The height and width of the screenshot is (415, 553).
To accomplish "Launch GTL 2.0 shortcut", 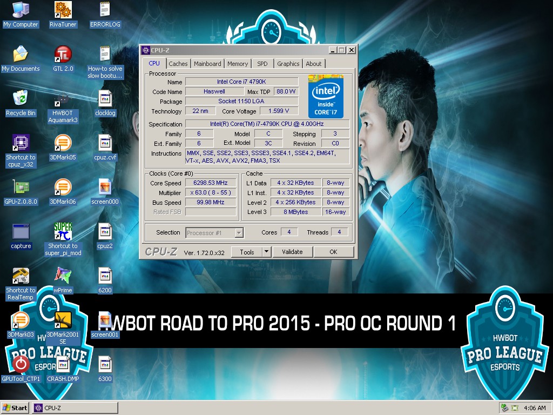I will [x=63, y=59].
